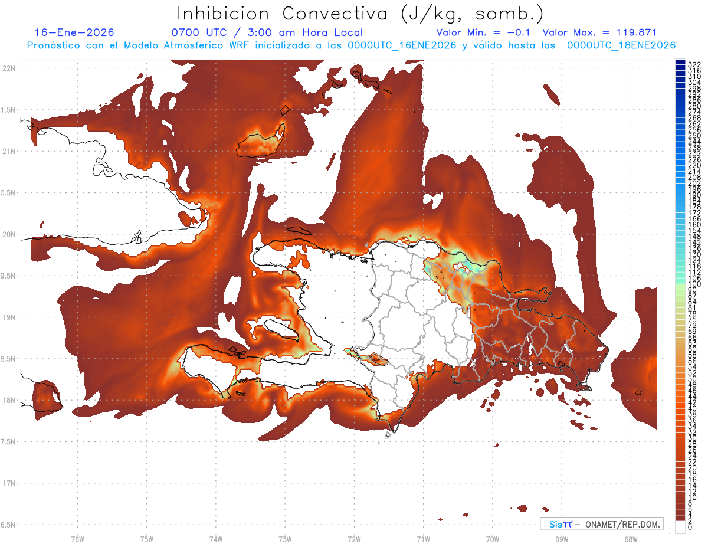
Task: Click the "68W" longitude label
Action: point(631,539)
